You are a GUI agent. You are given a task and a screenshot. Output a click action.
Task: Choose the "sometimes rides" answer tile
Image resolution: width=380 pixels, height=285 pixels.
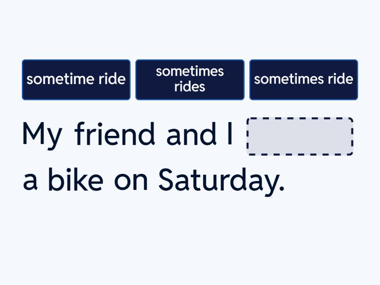pos(190,80)
